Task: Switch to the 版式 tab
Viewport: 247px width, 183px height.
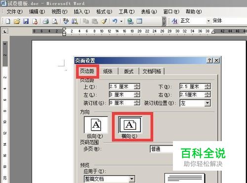Action: click(x=129, y=72)
